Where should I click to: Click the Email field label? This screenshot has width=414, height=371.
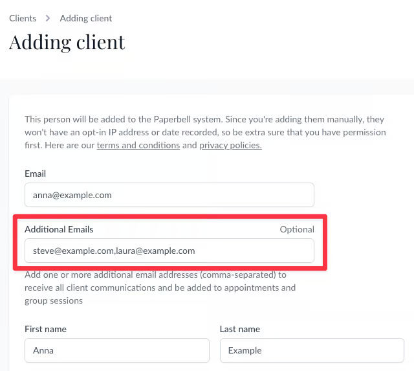coord(35,174)
